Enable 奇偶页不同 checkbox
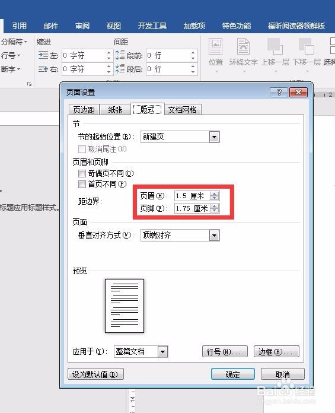Viewport: 335px width, 413px height. (x=82, y=173)
